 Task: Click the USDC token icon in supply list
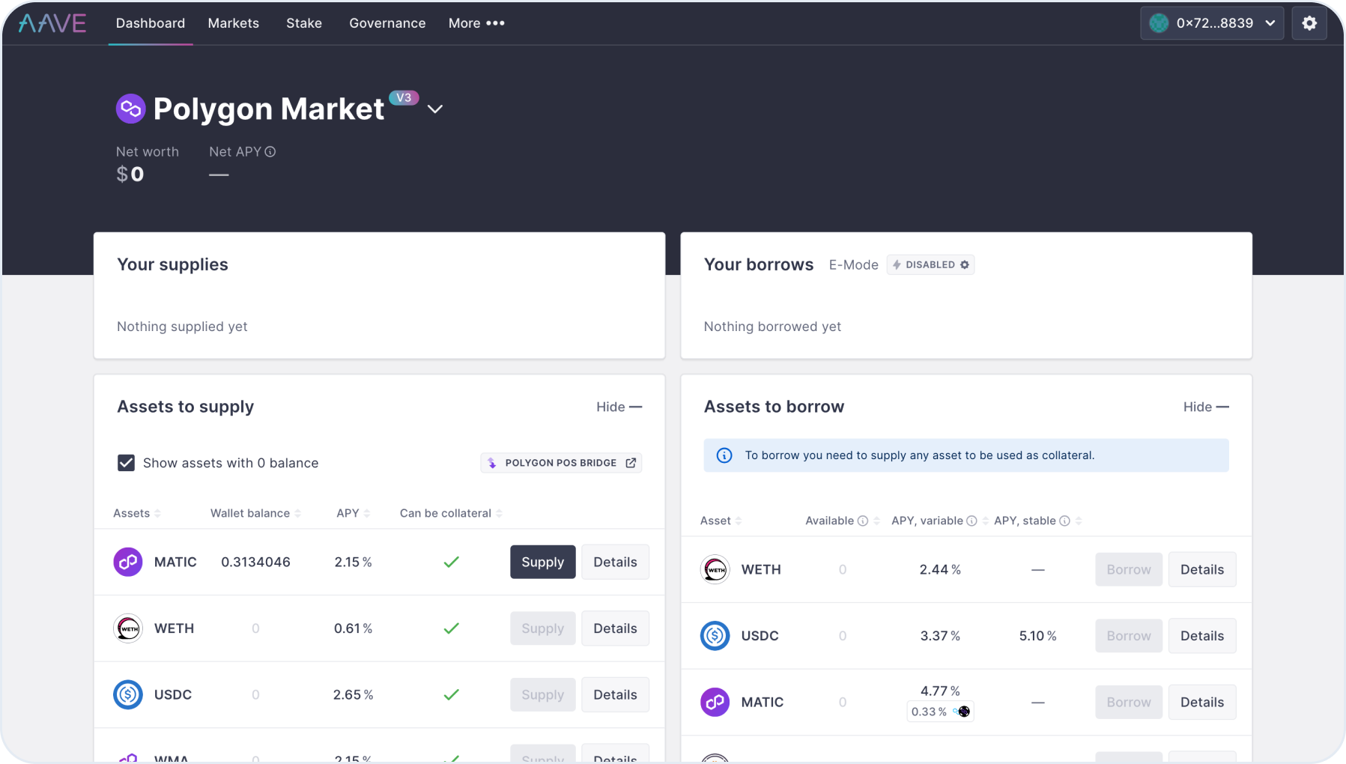128,694
